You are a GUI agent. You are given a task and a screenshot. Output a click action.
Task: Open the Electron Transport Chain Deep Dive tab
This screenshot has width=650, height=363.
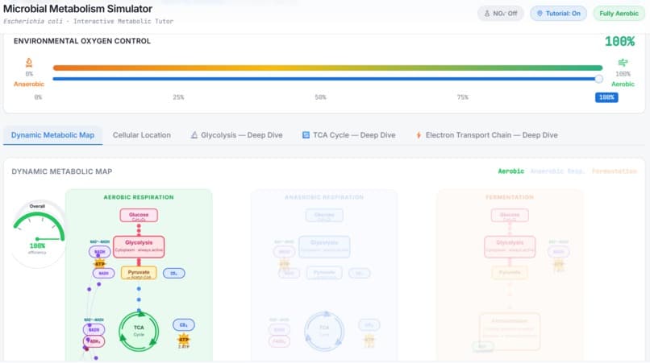(487, 135)
